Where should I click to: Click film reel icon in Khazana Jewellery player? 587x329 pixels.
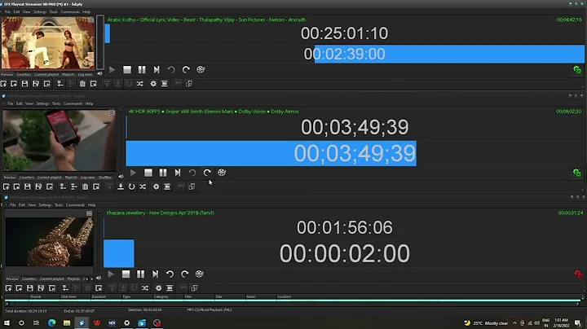tap(200, 274)
